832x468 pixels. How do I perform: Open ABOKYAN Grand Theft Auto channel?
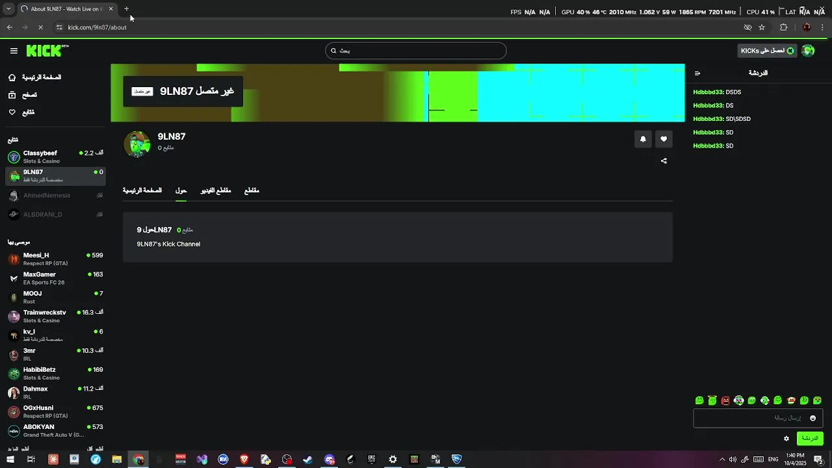tap(55, 430)
